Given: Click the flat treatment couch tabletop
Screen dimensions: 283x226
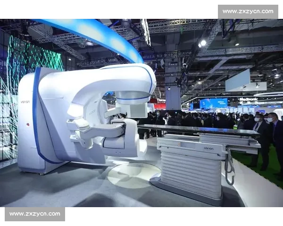Looking at the screenshot, I should (x=198, y=130).
